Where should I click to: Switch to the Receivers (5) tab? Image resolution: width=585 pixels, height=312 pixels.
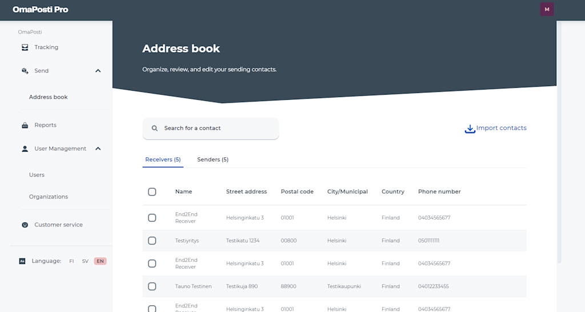(163, 159)
